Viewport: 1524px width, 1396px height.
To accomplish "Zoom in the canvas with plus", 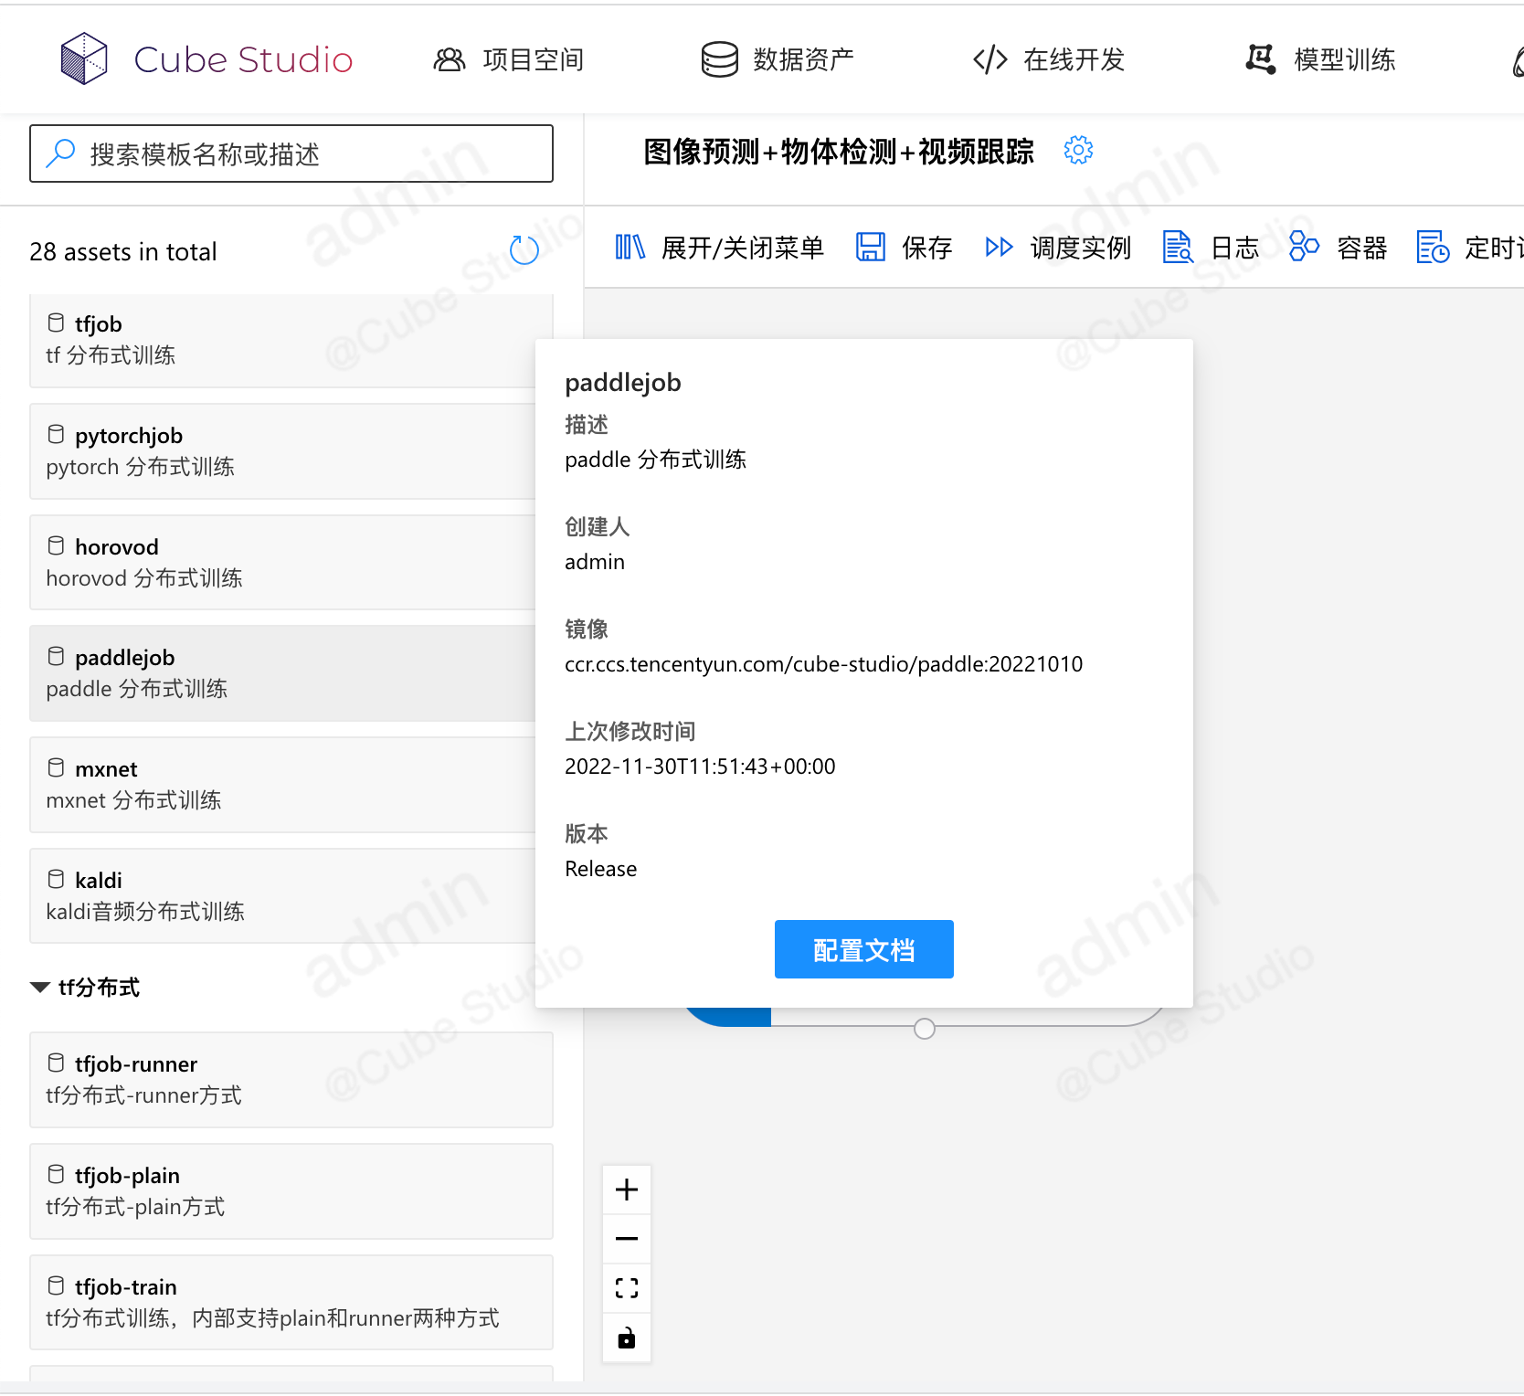I will coord(627,1190).
